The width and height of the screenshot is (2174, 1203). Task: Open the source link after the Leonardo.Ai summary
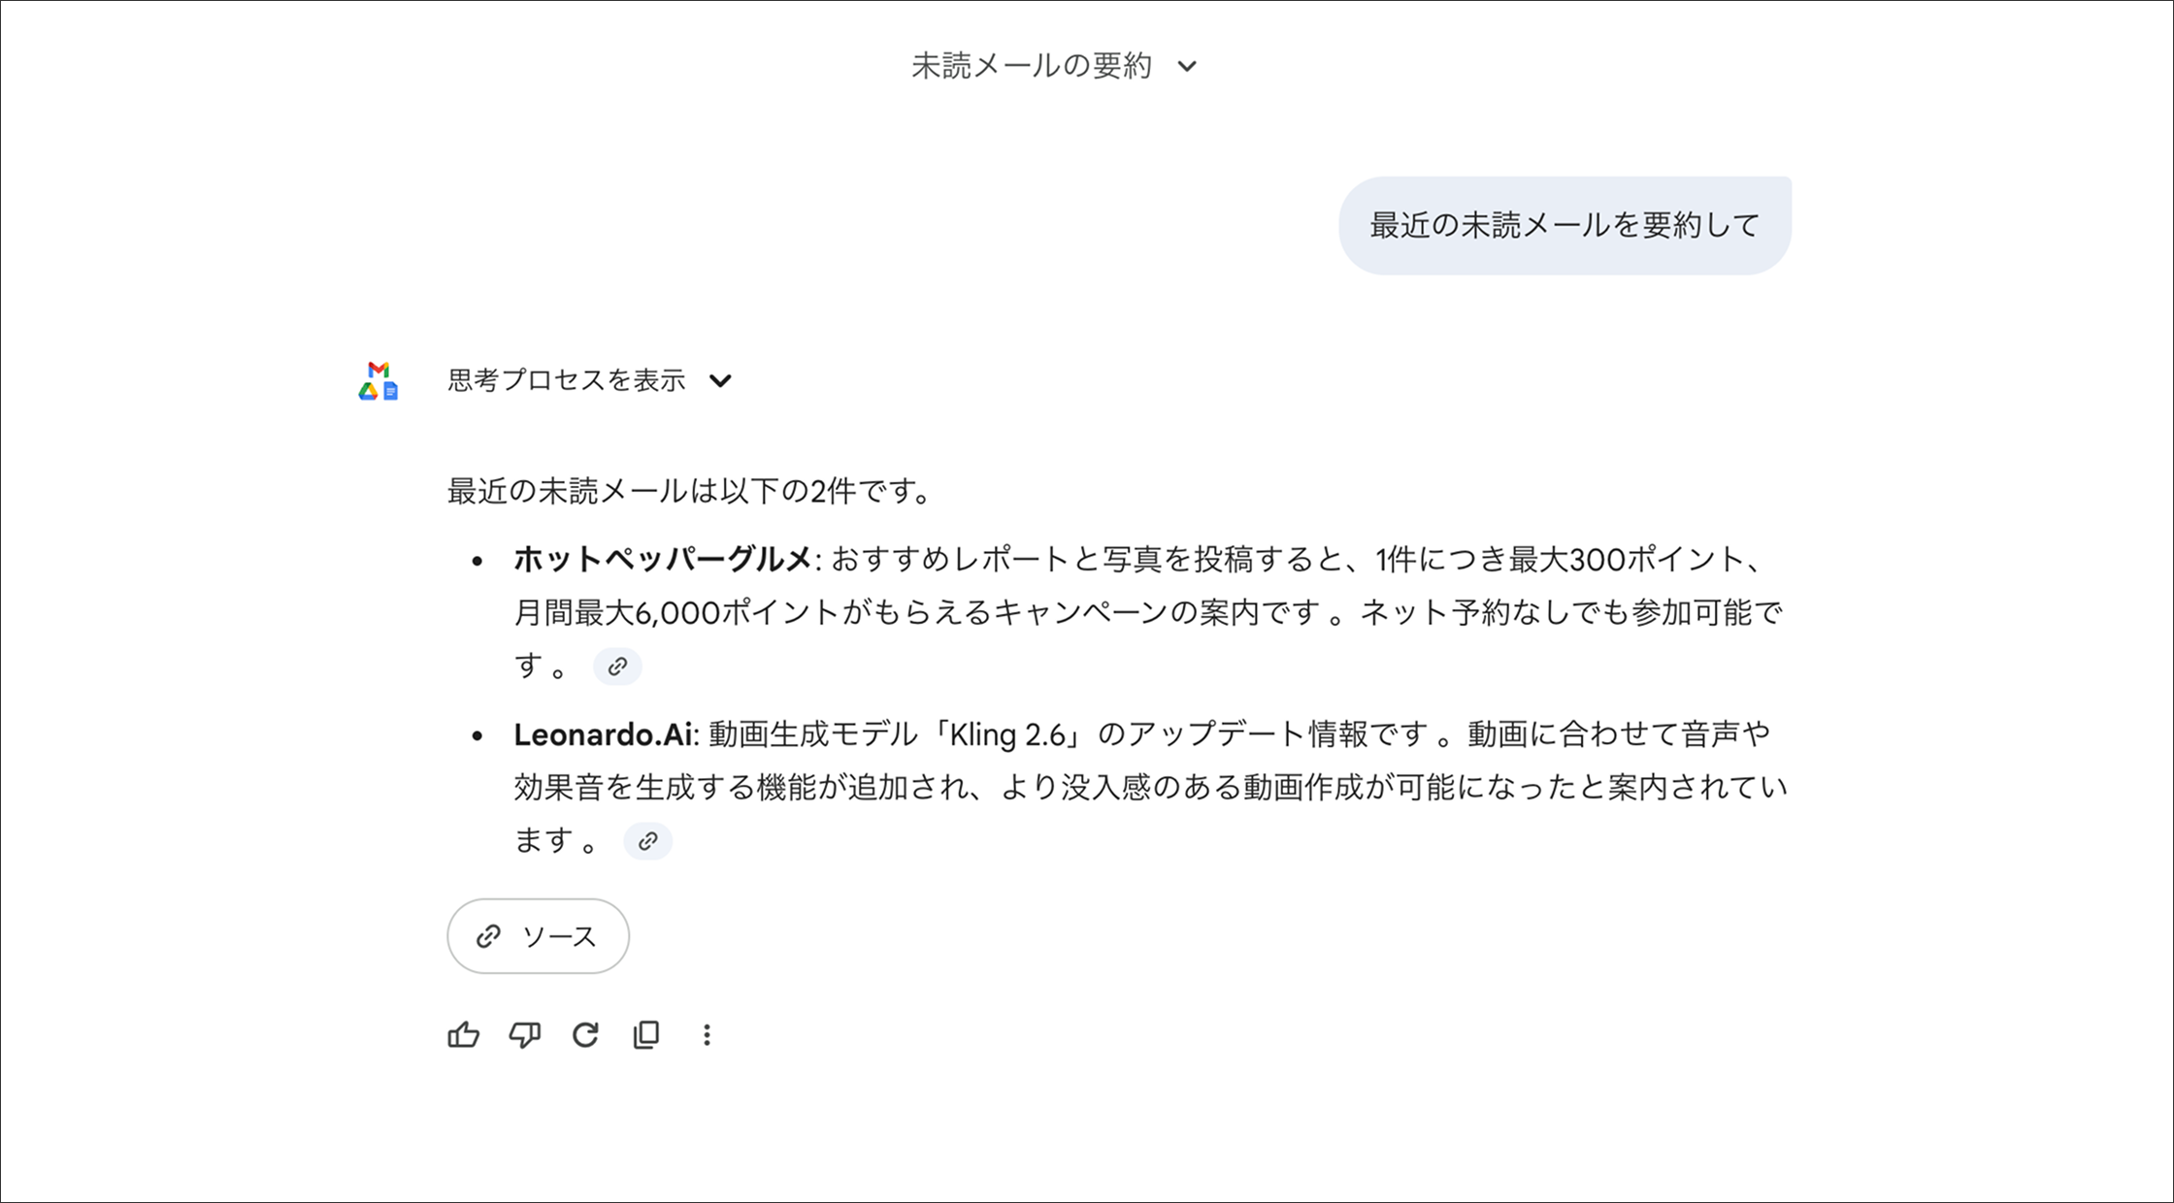point(647,841)
